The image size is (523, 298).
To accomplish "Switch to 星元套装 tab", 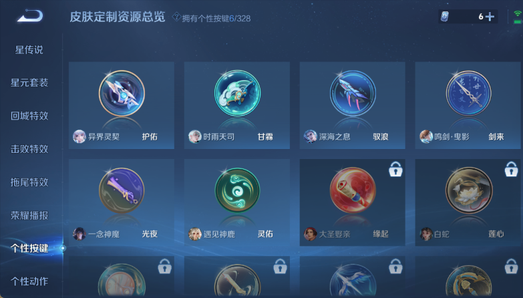I will [29, 83].
